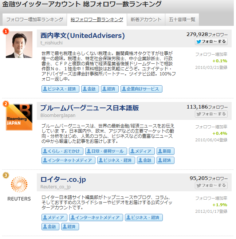The height and width of the screenshot is (239, 236).
Task: Select the くらし・おでかけ tag
Action: [62, 151]
